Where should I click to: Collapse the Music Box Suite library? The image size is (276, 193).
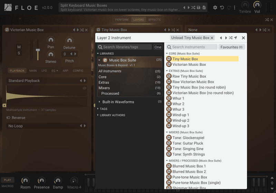99,60
